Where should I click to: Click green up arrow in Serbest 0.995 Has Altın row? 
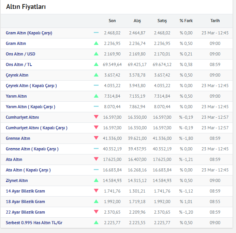click(x=96, y=222)
